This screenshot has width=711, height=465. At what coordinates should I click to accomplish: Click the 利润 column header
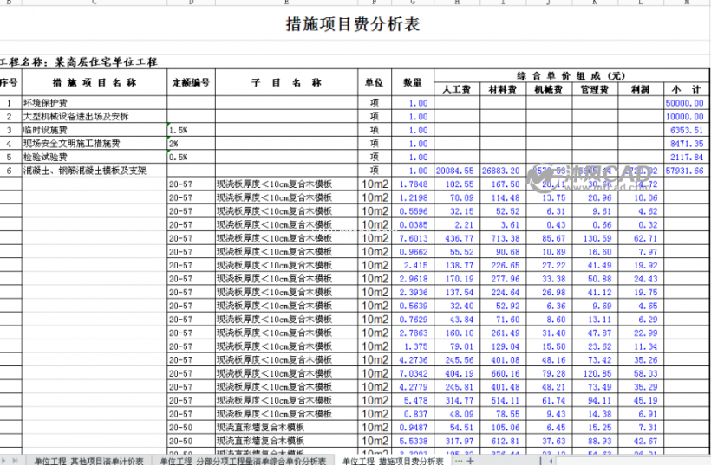tap(641, 89)
